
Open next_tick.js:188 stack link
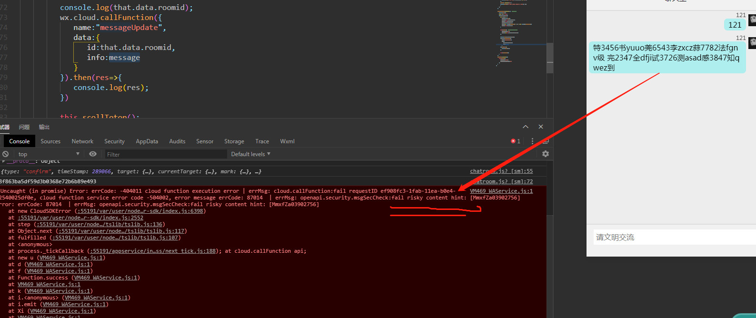click(152, 251)
